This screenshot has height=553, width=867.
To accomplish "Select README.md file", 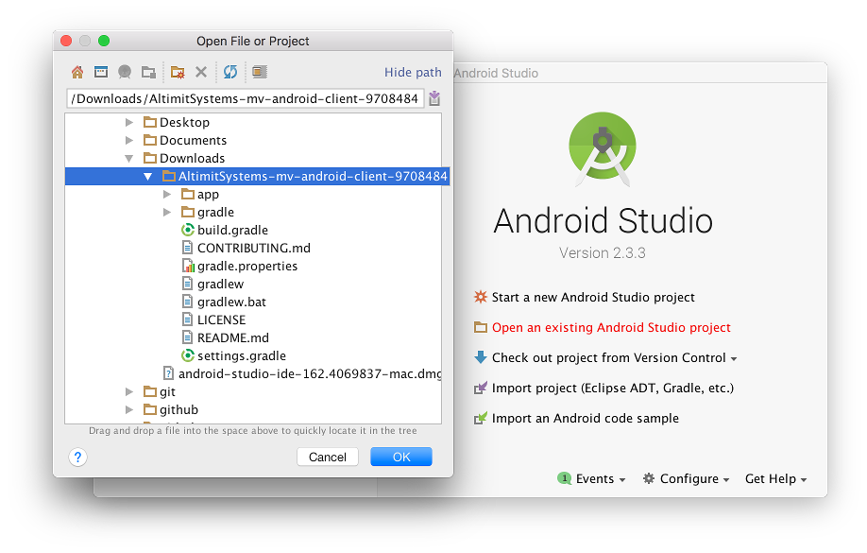I will click(x=232, y=338).
